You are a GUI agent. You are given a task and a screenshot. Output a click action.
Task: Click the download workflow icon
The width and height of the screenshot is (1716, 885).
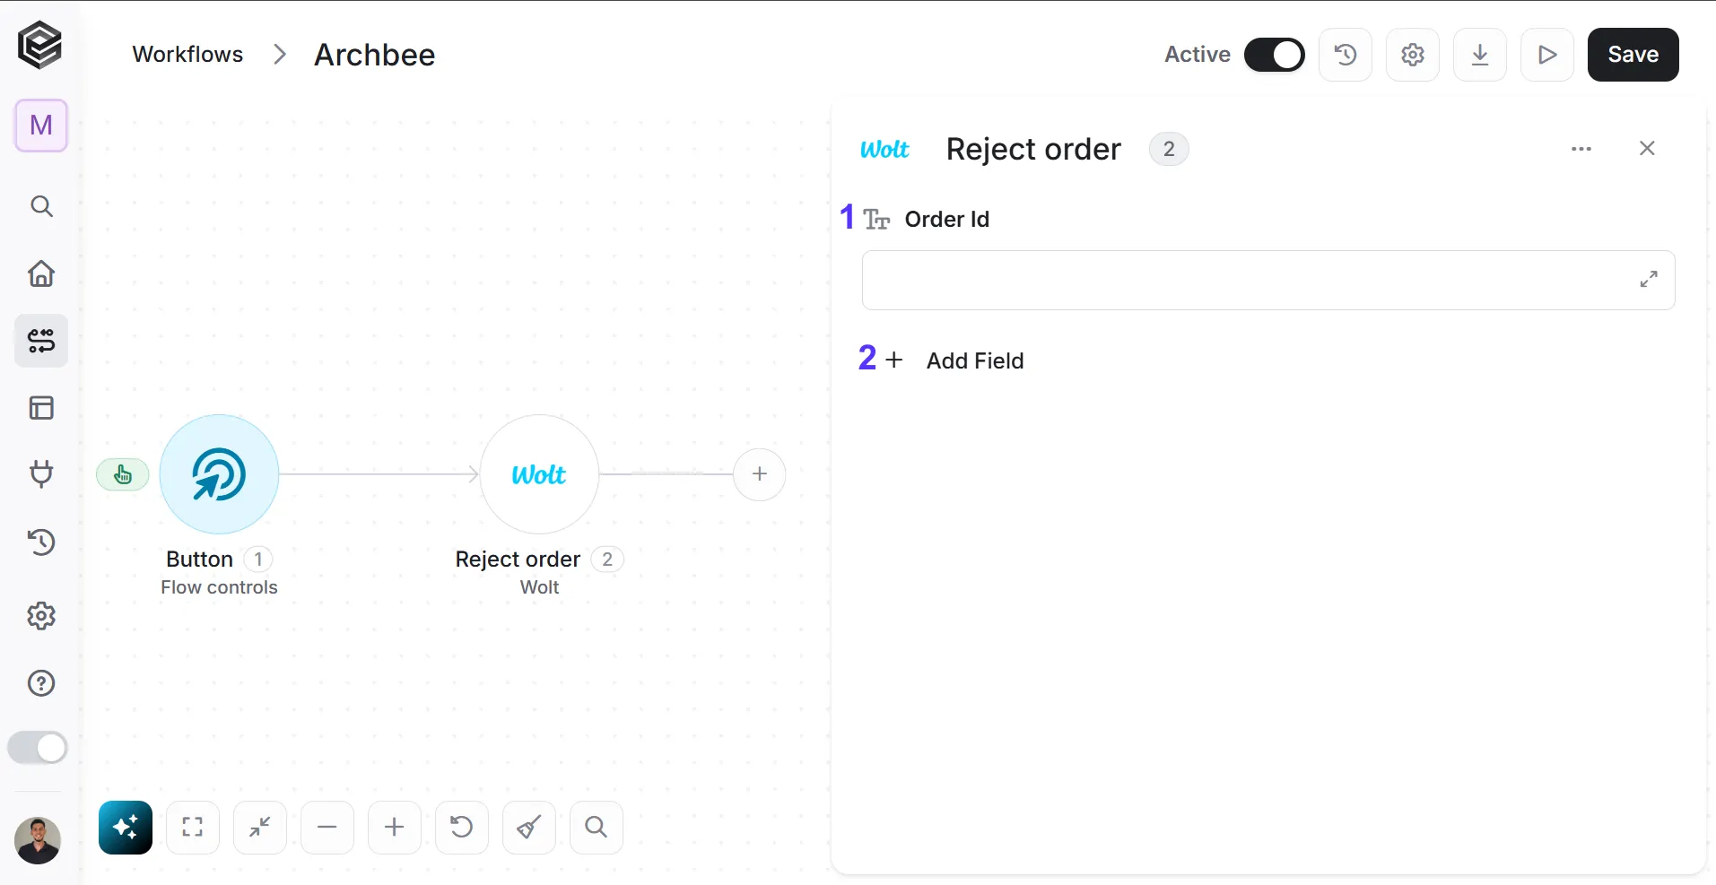click(x=1480, y=55)
